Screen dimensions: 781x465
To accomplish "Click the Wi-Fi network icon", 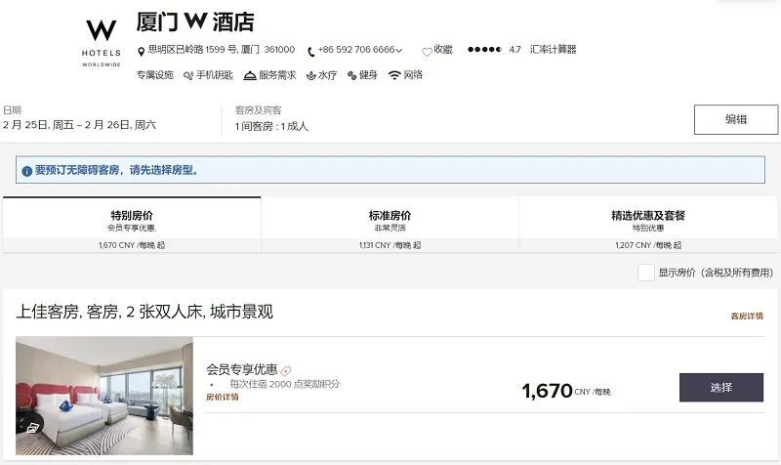I will tap(394, 75).
